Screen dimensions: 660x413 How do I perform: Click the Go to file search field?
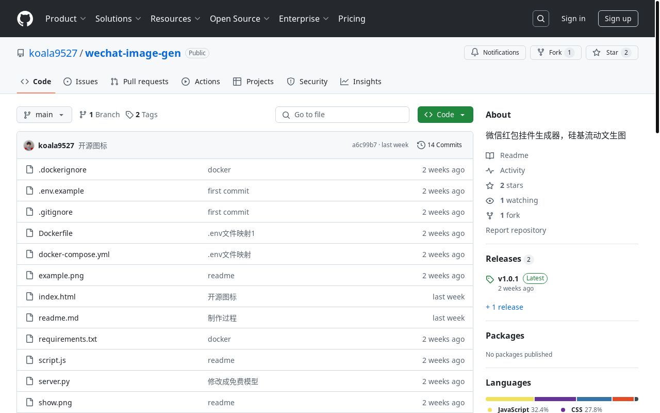coord(342,115)
